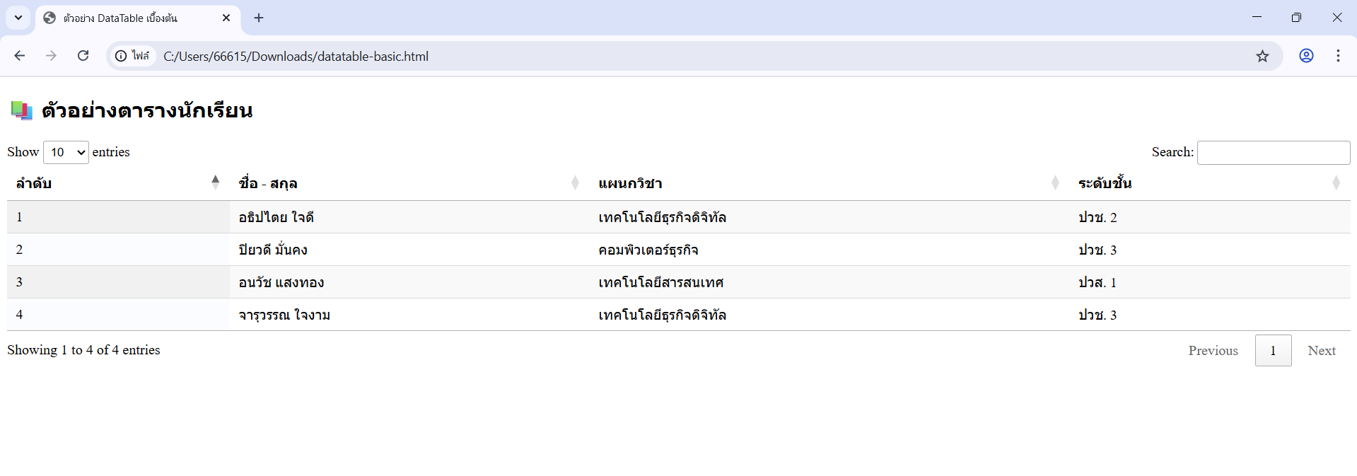Close the DataTable tab

[226, 18]
